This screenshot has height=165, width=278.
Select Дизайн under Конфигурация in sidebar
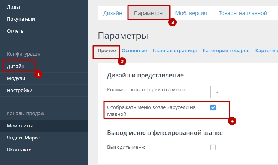[x=16, y=66]
